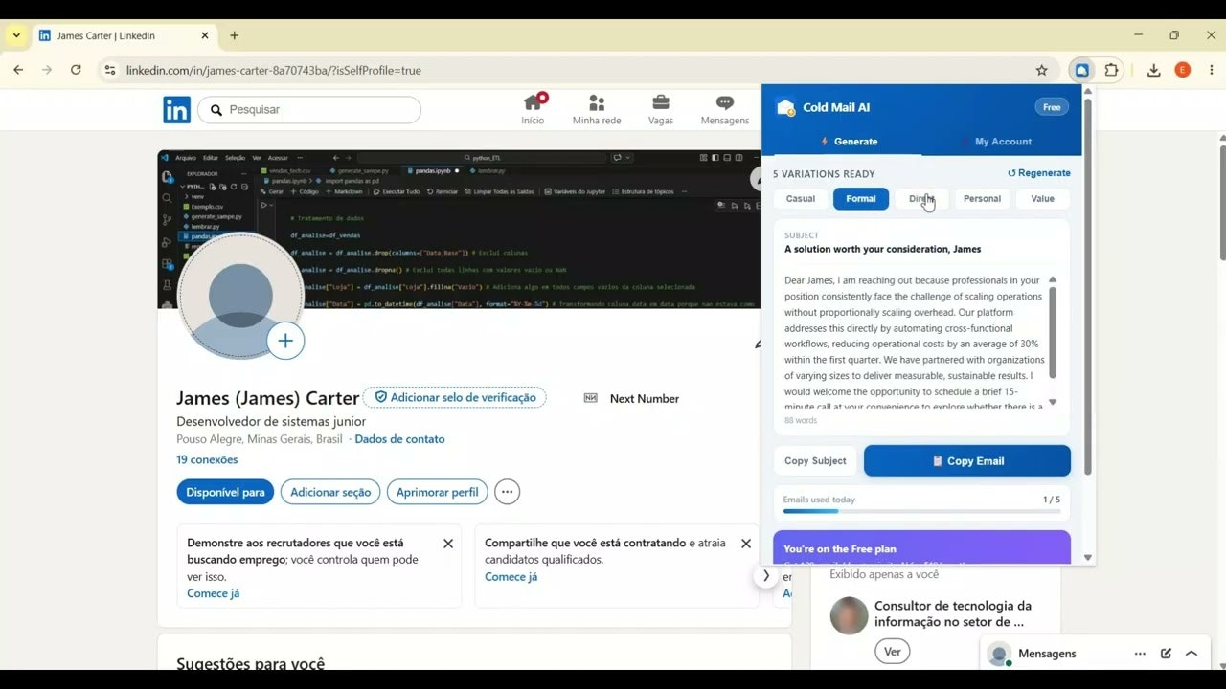Click 'Adicionar seção' button
This screenshot has width=1226, height=689.
[330, 492]
